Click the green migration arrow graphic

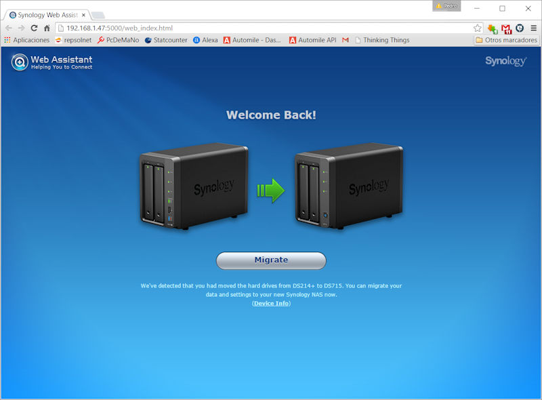271,191
